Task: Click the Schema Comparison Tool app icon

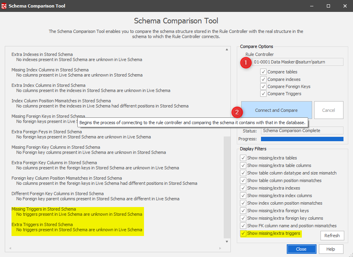Action: [x=4, y=6]
